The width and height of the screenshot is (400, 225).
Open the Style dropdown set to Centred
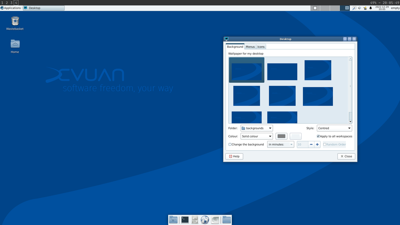334,128
